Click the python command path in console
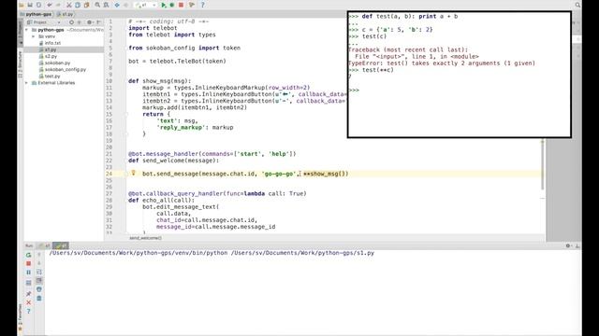This screenshot has height=336, width=599. [x=212, y=253]
